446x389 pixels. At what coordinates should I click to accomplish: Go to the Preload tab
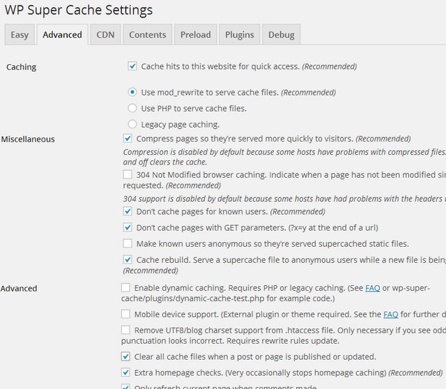coord(195,34)
